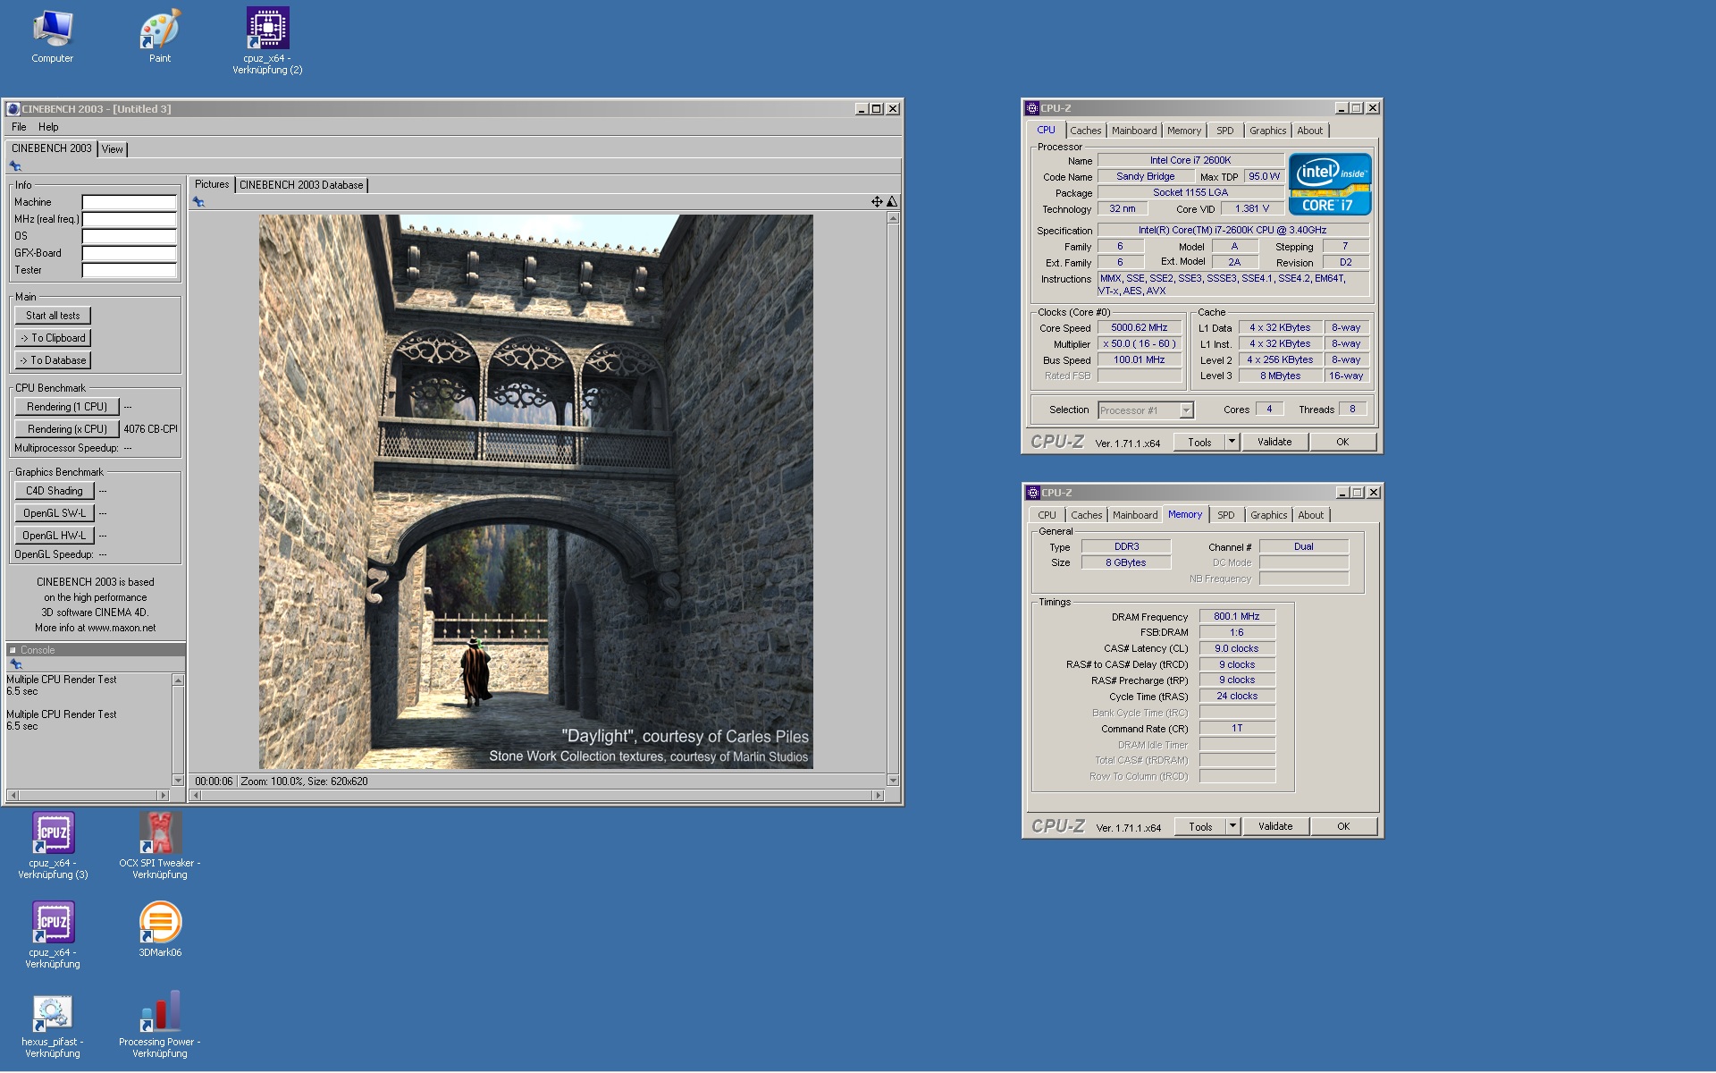Select the Pictures tab

(x=212, y=184)
